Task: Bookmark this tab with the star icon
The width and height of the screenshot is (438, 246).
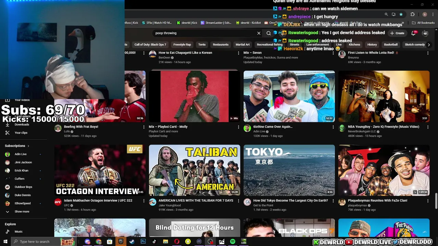Action: coord(401,14)
